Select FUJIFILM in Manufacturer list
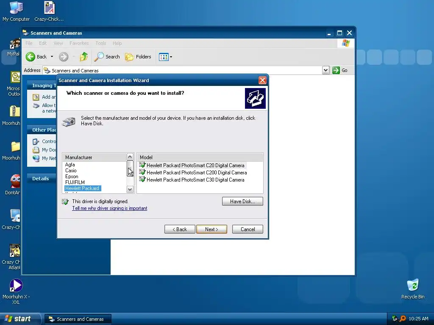This screenshot has width=434, height=325. point(75,182)
